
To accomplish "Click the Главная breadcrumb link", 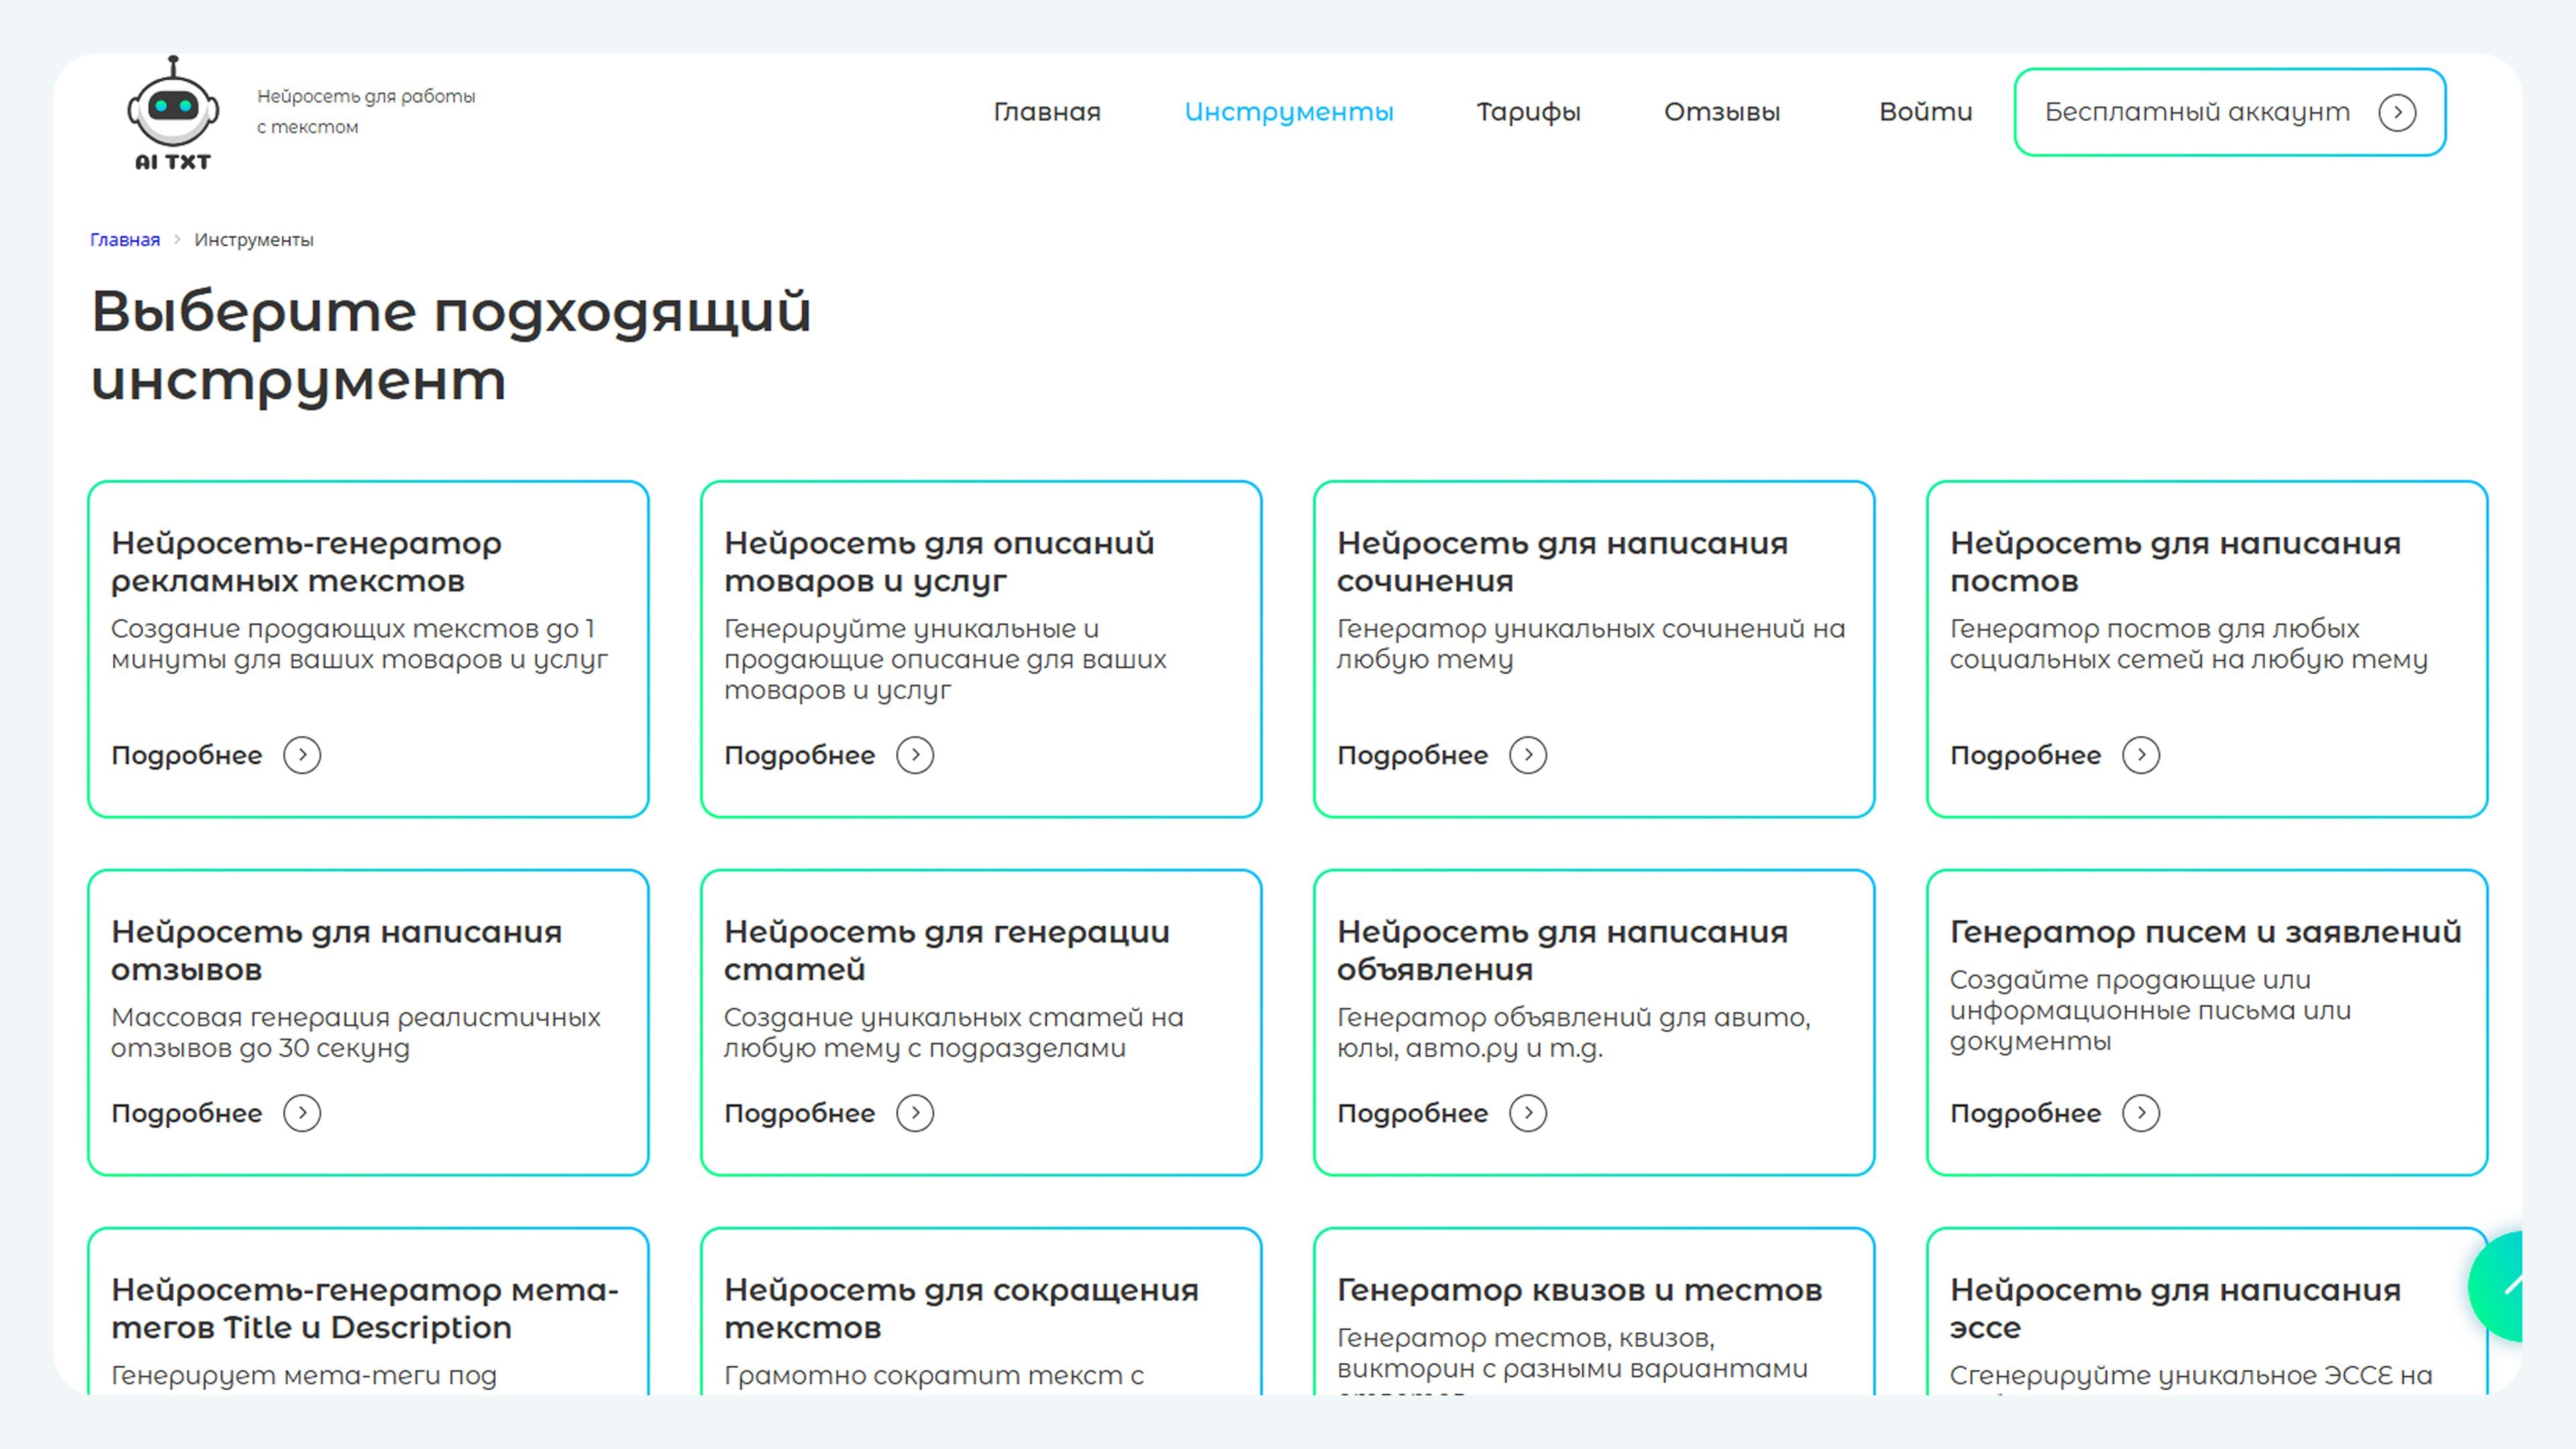I will (x=125, y=240).
